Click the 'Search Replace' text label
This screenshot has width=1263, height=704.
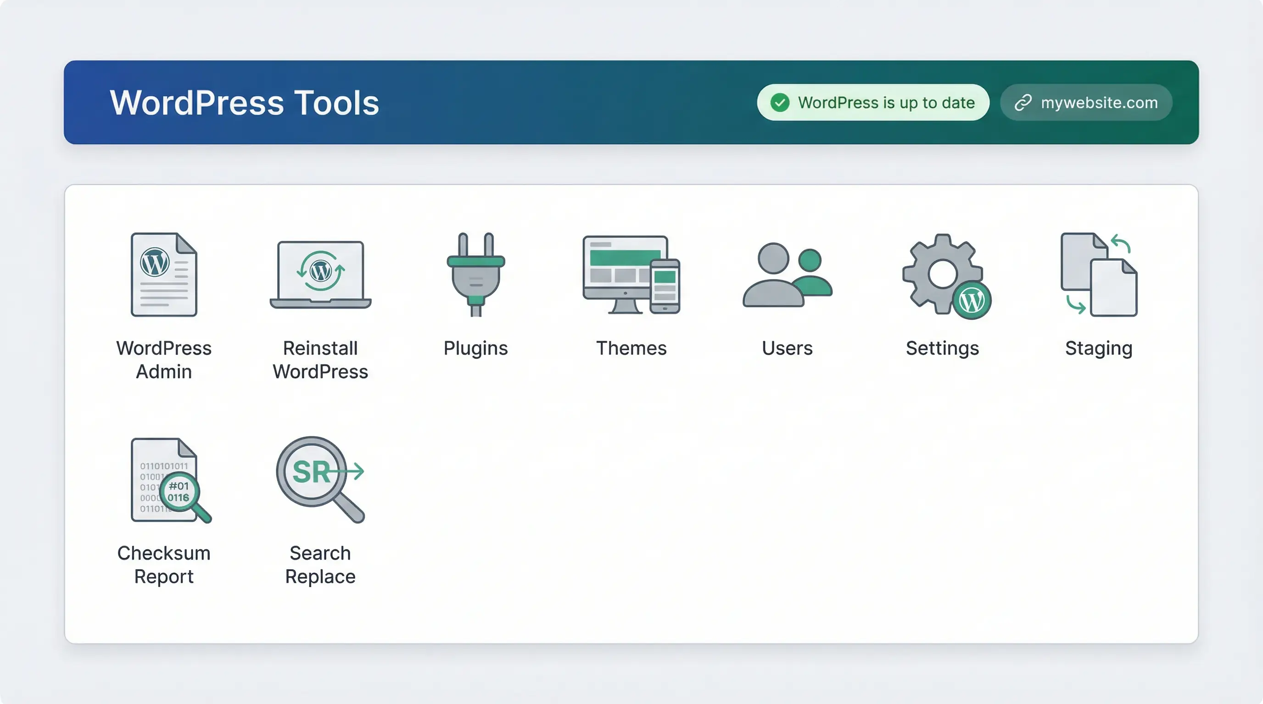pos(320,565)
